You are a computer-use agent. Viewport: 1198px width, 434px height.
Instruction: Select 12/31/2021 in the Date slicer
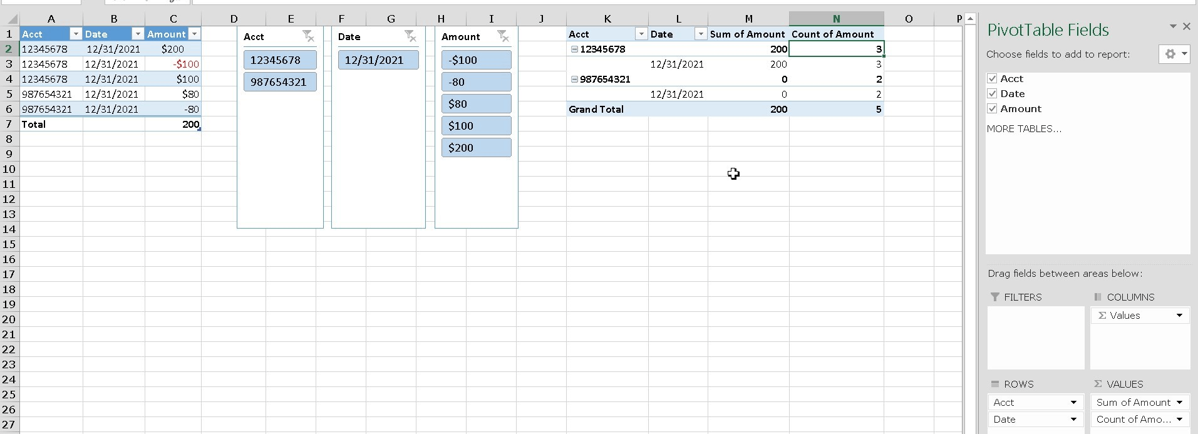378,60
